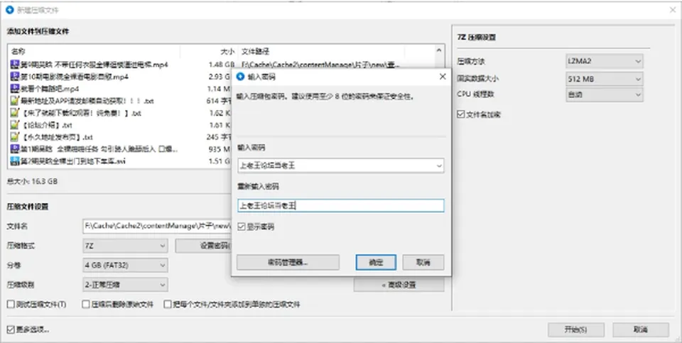
Task: Click the video icon of the 935 M file
Action: (15, 149)
